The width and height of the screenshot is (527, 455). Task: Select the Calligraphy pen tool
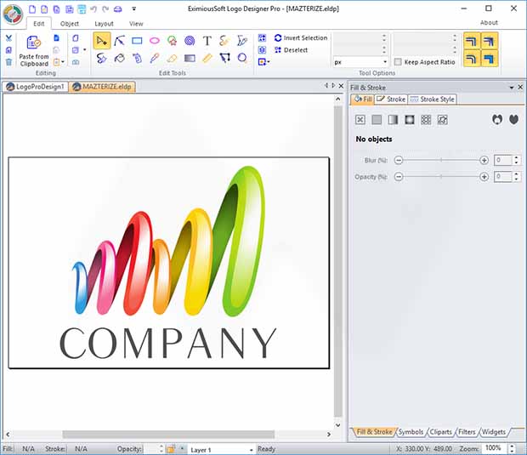(242, 41)
